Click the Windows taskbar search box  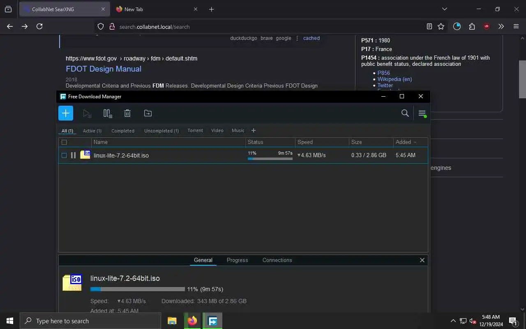coord(90,321)
